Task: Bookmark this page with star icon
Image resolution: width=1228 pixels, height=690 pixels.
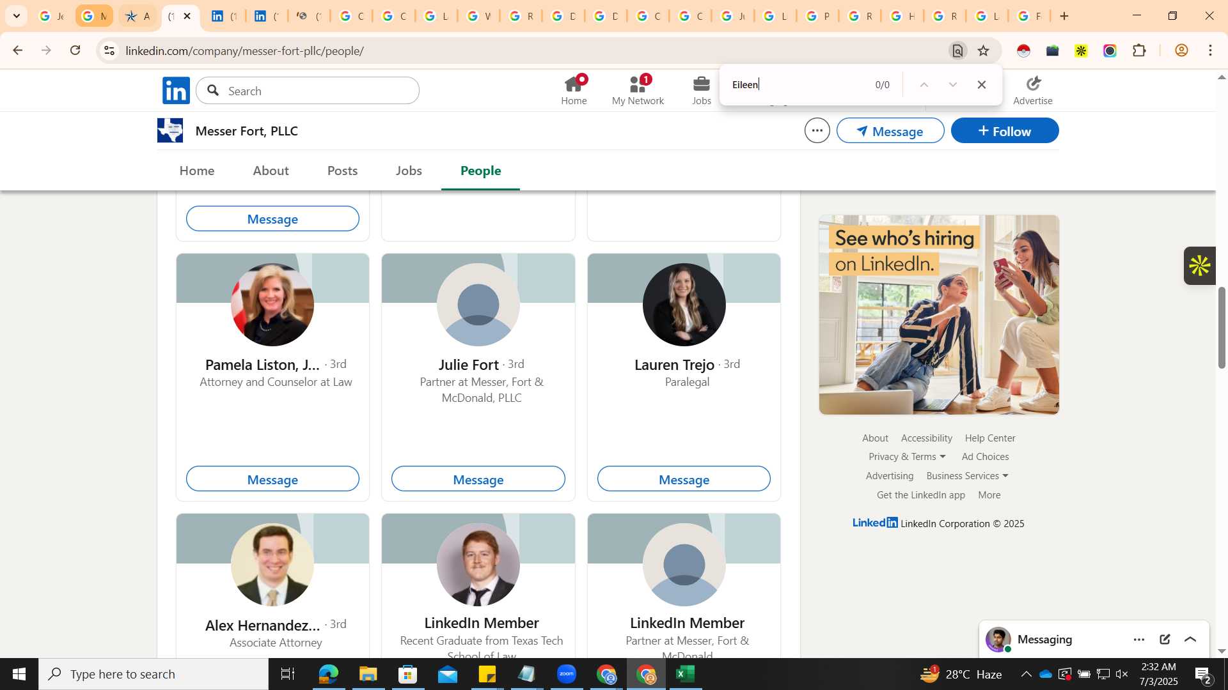Action: tap(984, 50)
